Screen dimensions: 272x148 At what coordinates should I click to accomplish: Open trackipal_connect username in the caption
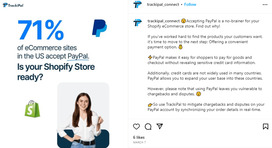[164, 21]
